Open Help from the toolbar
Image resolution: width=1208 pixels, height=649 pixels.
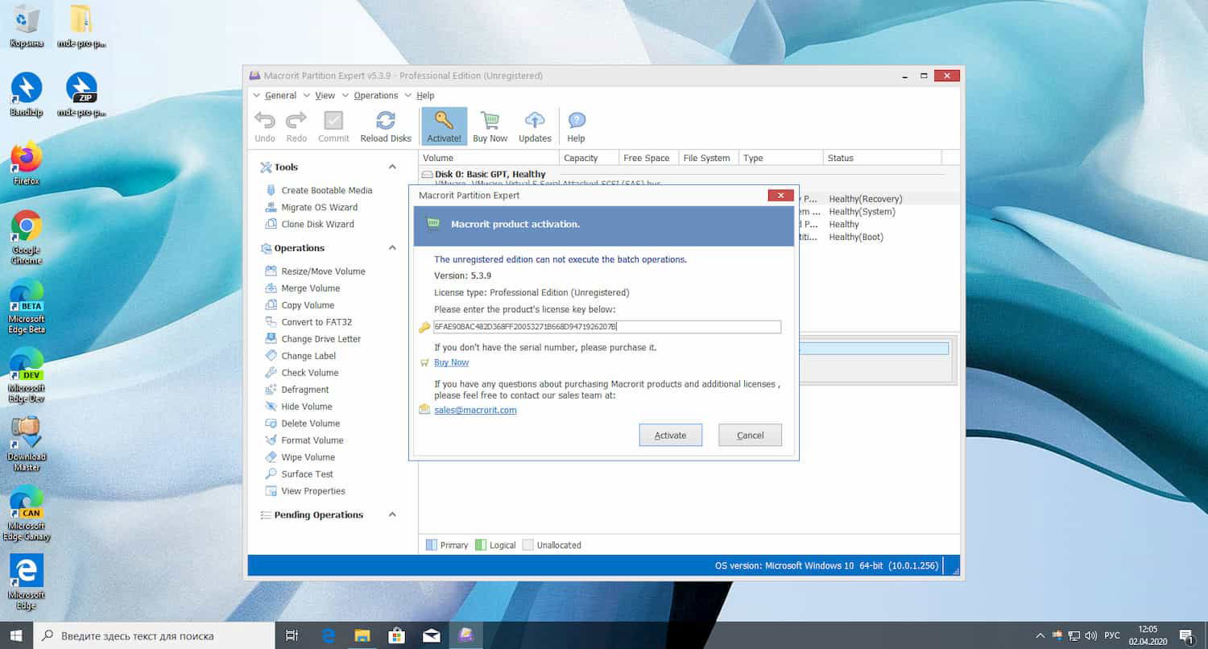click(576, 126)
